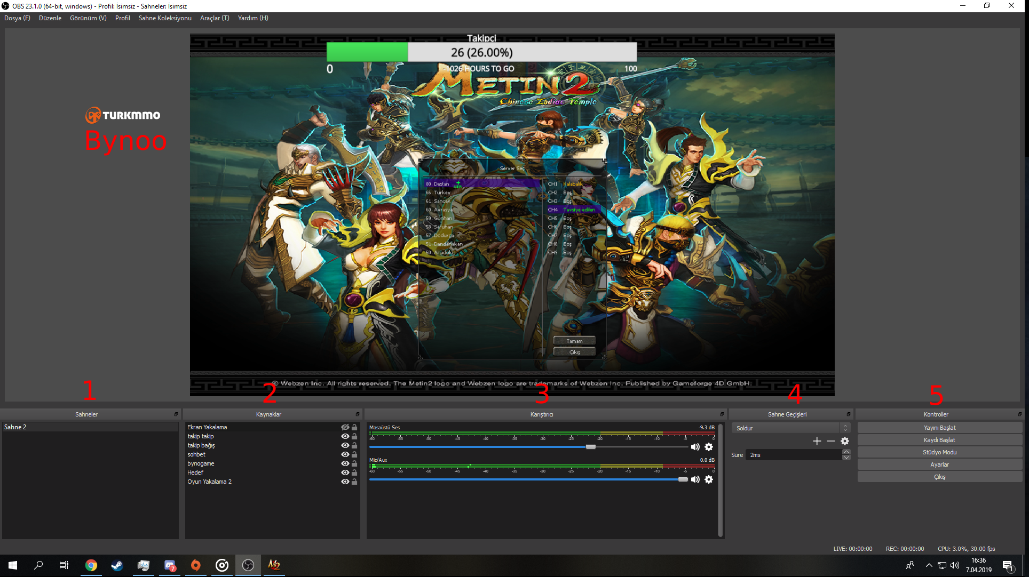Open the Düzenle menu

click(50, 18)
